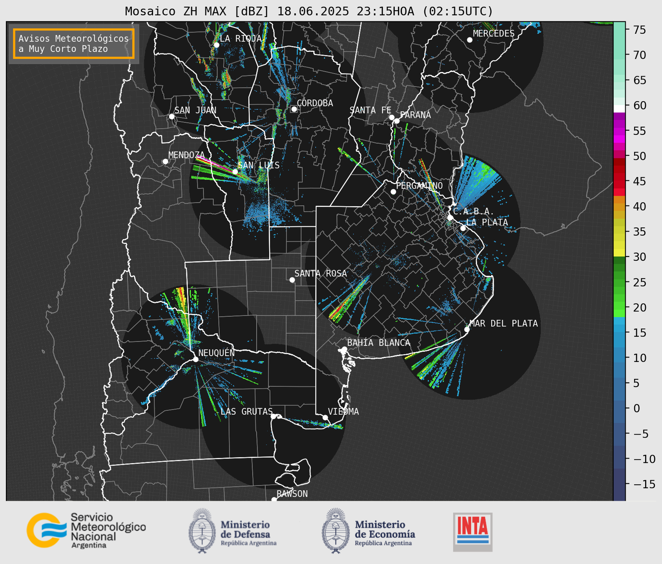Click the LA RIOJA city marker dot
This screenshot has width=662, height=564.
coord(216,45)
